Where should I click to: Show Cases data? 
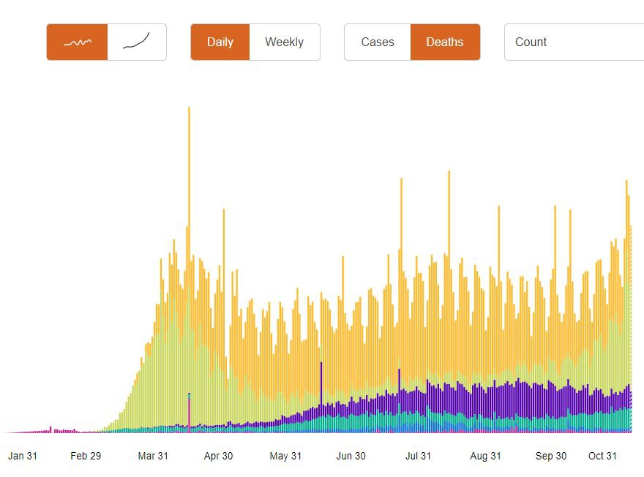[377, 42]
